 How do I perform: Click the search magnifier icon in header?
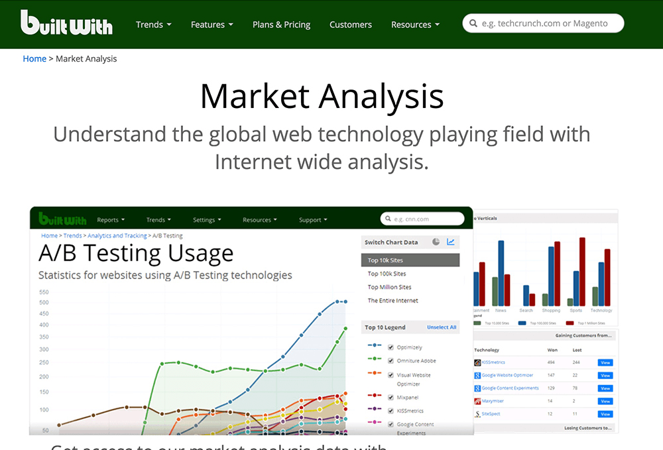coord(473,23)
